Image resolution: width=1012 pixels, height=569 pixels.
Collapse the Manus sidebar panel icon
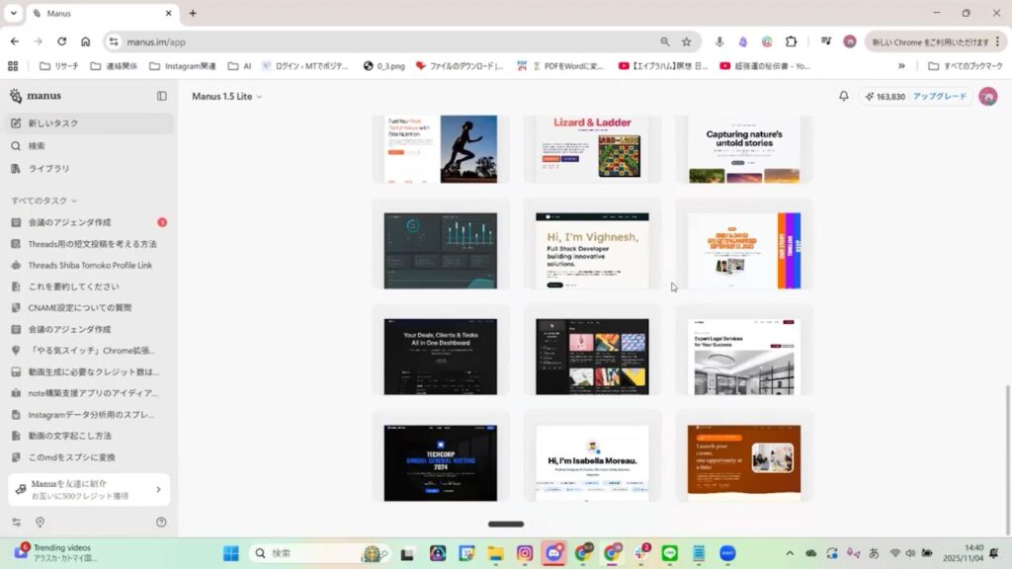[162, 96]
